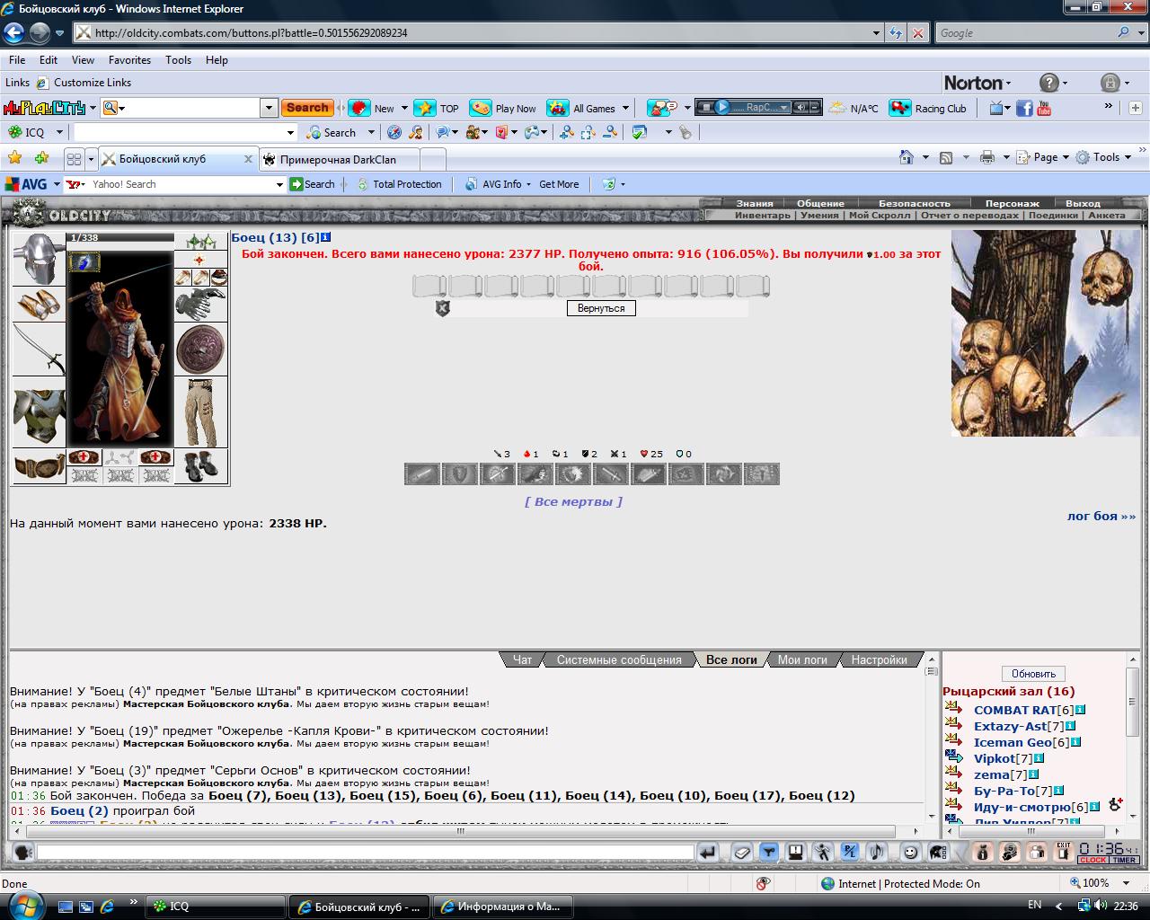Click the Google search box

pos(1023,33)
